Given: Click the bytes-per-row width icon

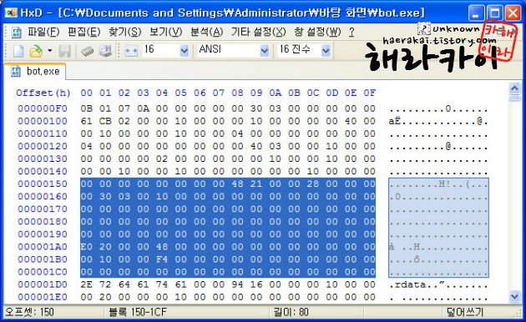Looking at the screenshot, I should click(x=131, y=51).
